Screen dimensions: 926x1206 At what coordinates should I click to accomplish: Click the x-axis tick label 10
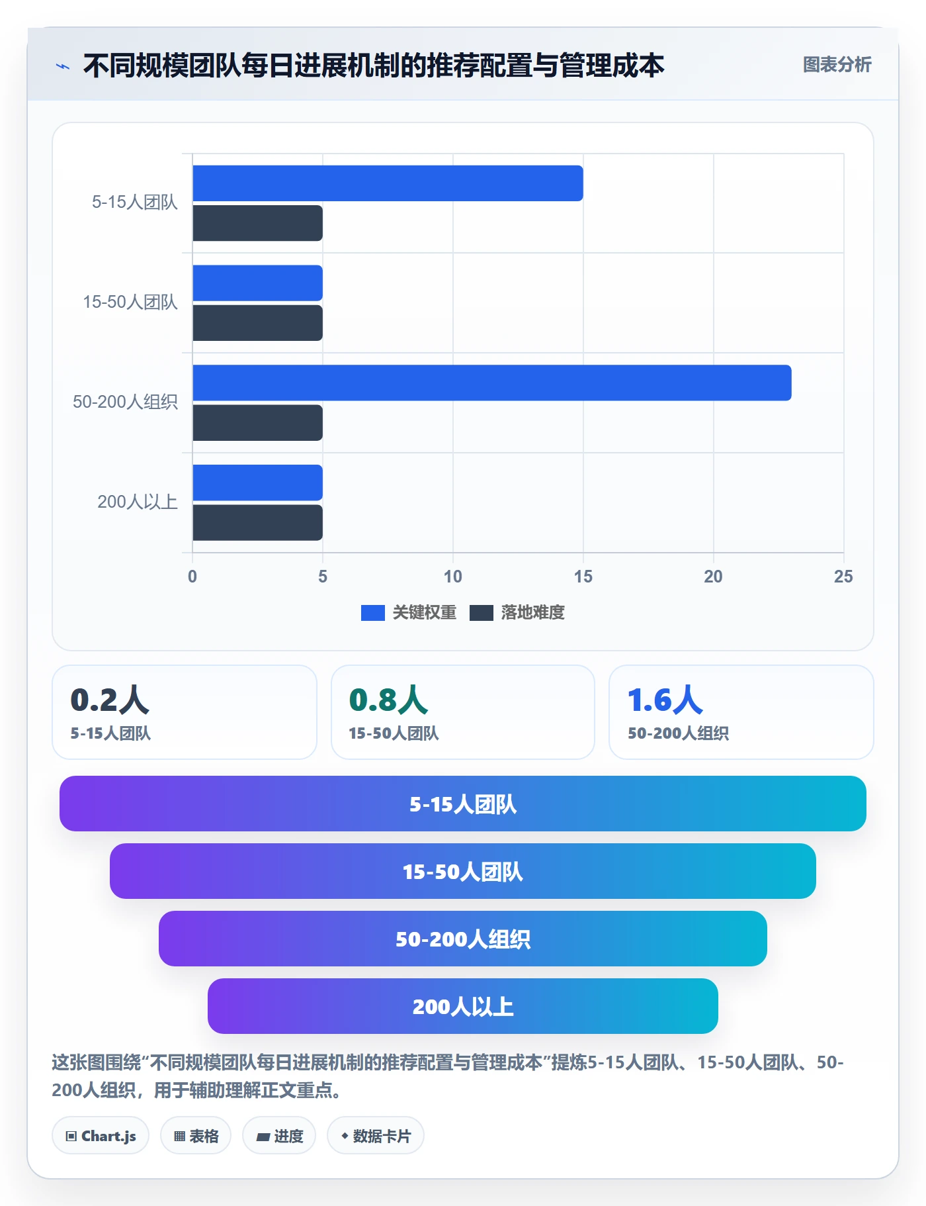(453, 577)
